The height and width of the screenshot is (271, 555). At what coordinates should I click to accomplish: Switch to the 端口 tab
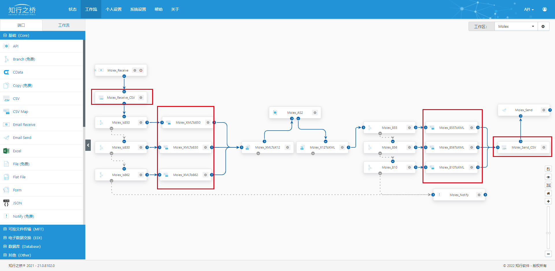point(21,25)
